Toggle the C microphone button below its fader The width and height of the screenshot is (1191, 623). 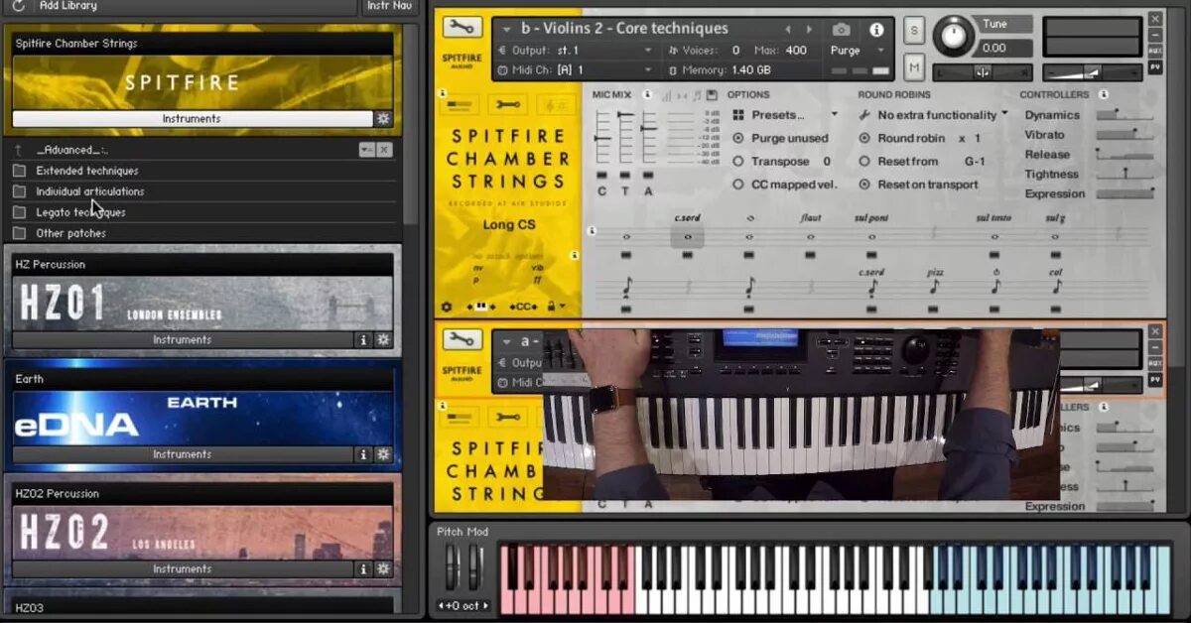coord(601,176)
